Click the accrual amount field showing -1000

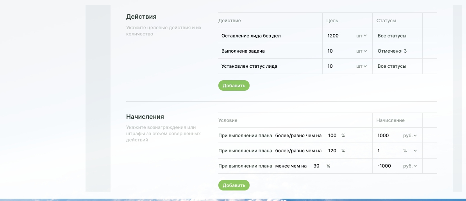pos(387,166)
